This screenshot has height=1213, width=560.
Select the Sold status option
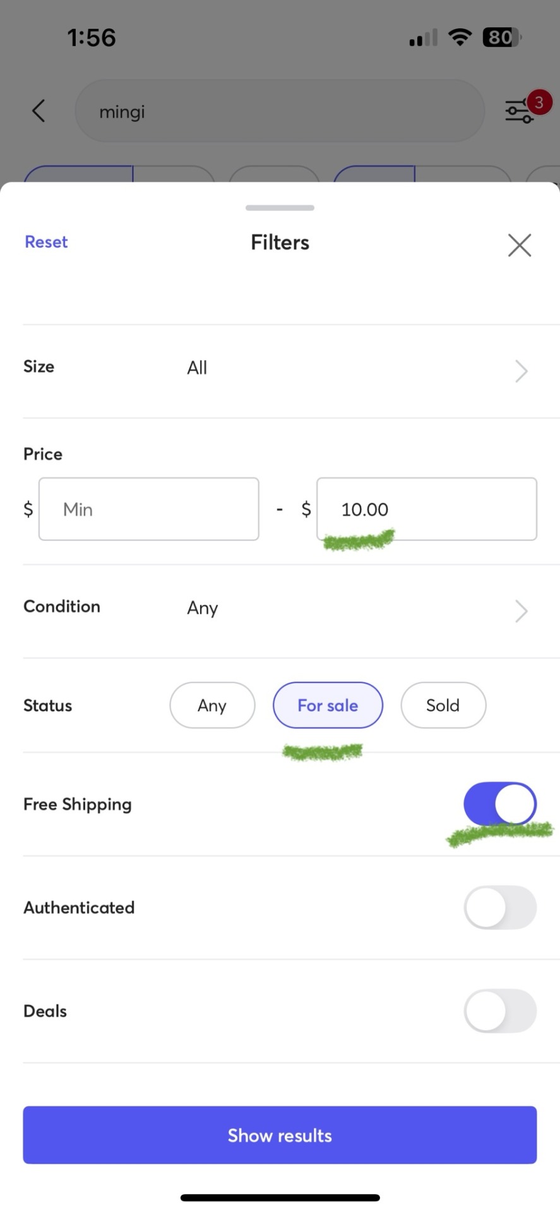pyautogui.click(x=443, y=705)
